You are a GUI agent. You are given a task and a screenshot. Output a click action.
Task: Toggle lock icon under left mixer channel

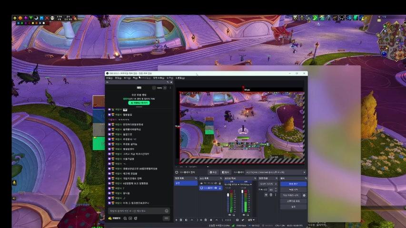tap(234, 215)
